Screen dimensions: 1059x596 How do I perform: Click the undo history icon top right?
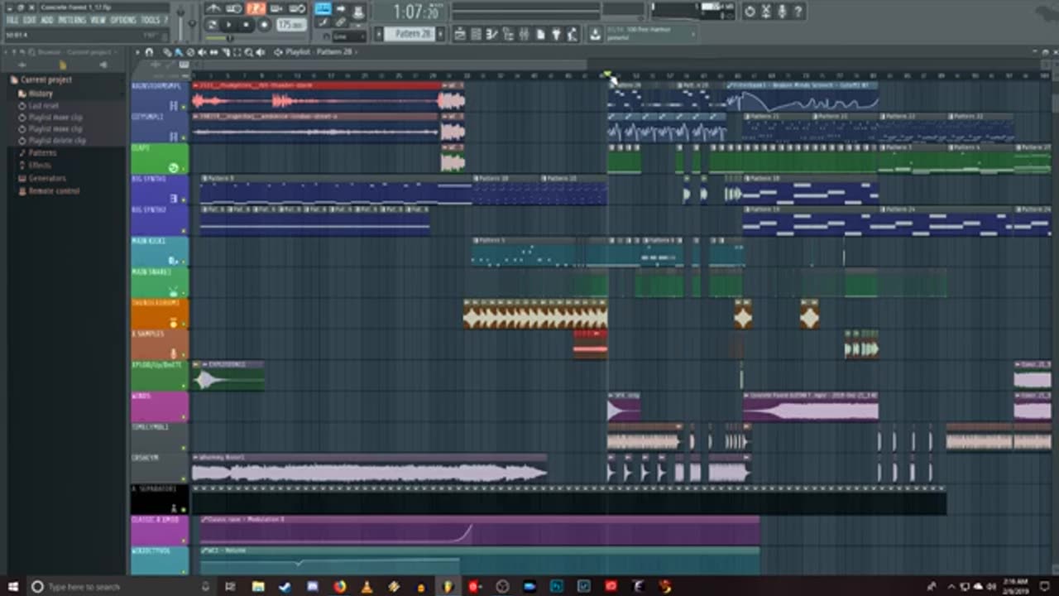point(750,12)
